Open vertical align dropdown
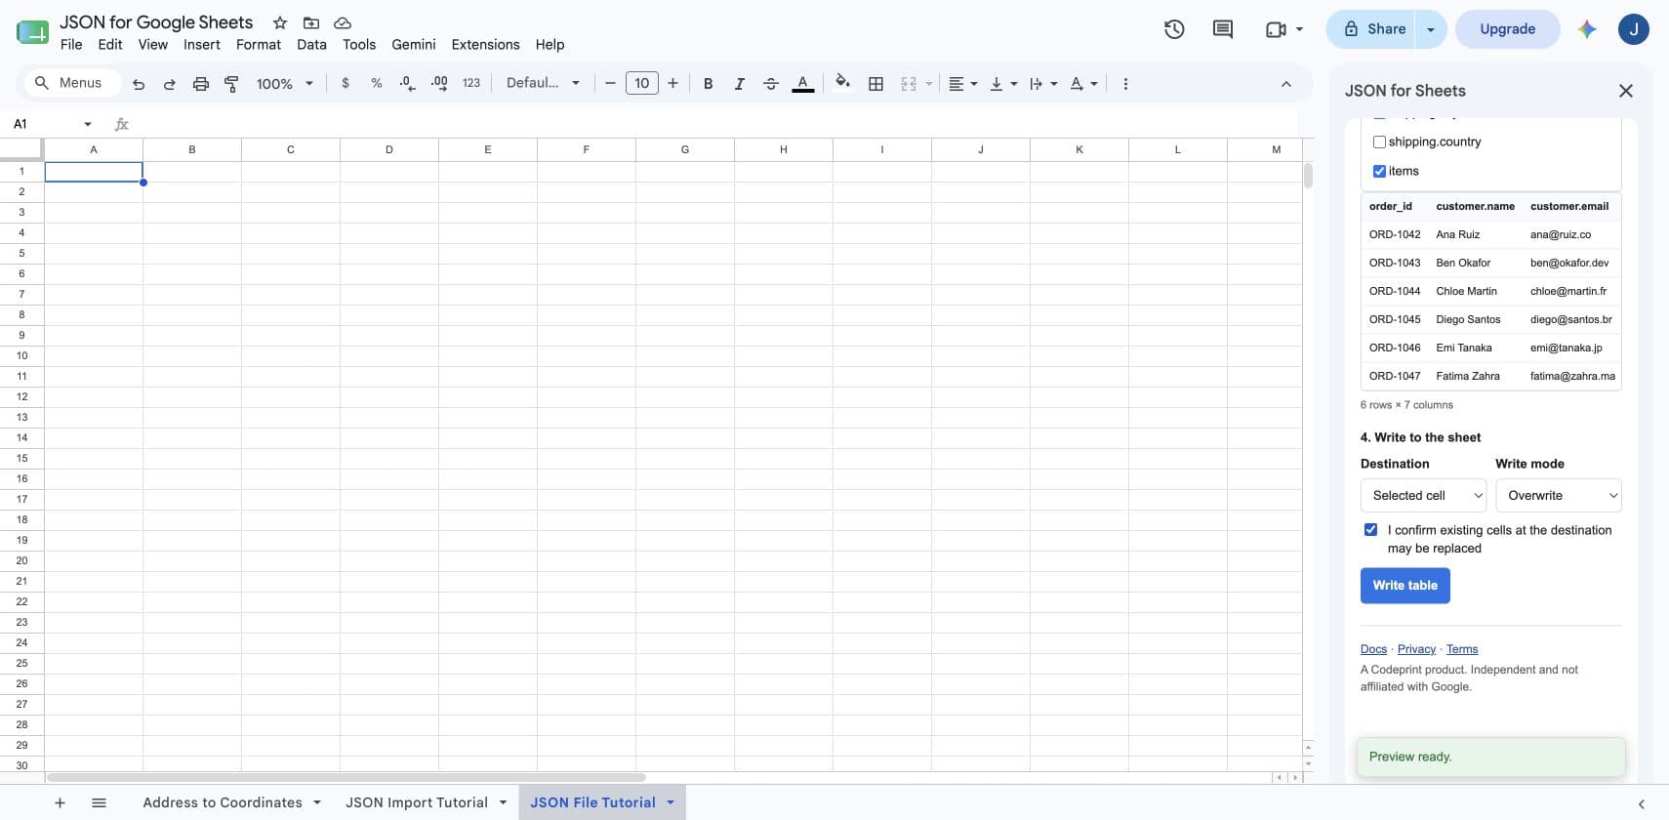Image resolution: width=1669 pixels, height=820 pixels. [1003, 84]
